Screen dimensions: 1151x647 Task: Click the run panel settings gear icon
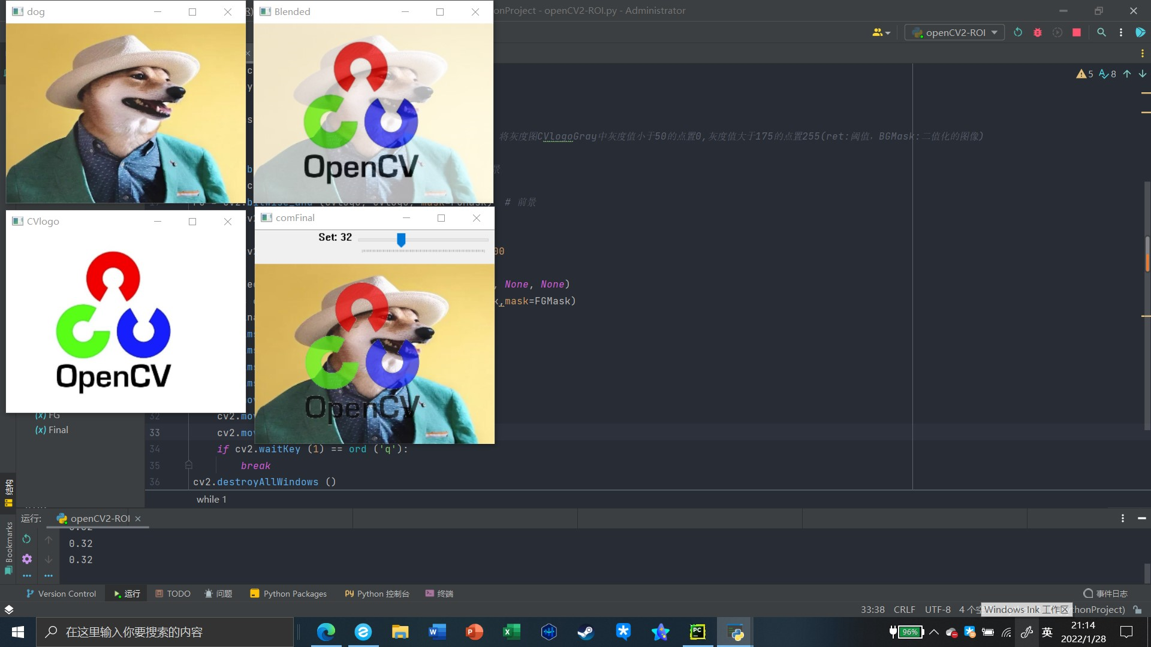coord(27,559)
